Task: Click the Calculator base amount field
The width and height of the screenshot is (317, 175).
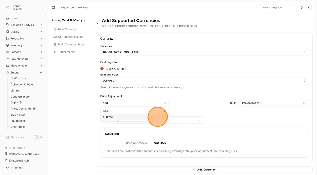Action: point(114,143)
